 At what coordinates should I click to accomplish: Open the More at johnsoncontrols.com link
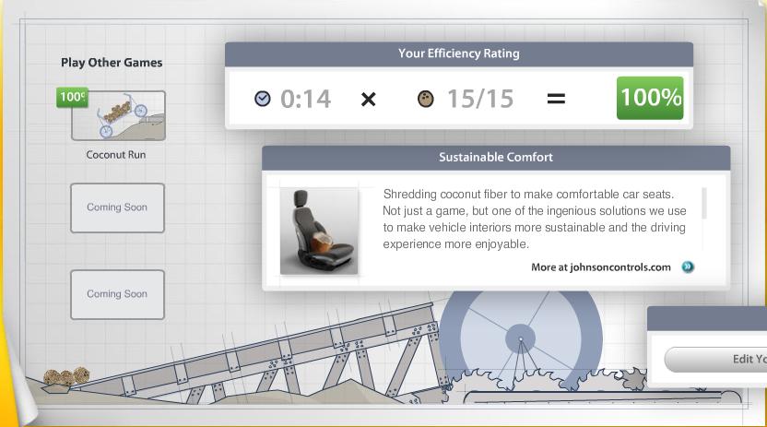[601, 267]
